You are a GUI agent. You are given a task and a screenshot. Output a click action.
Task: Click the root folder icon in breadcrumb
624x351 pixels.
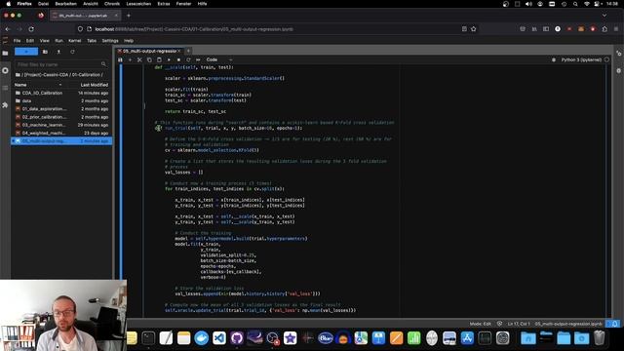click(x=18, y=75)
